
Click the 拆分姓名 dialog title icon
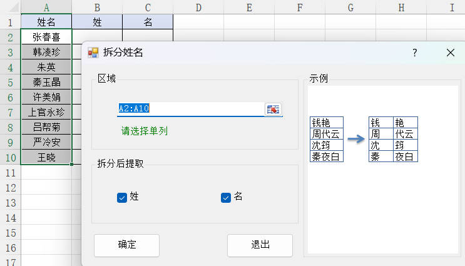click(93, 53)
